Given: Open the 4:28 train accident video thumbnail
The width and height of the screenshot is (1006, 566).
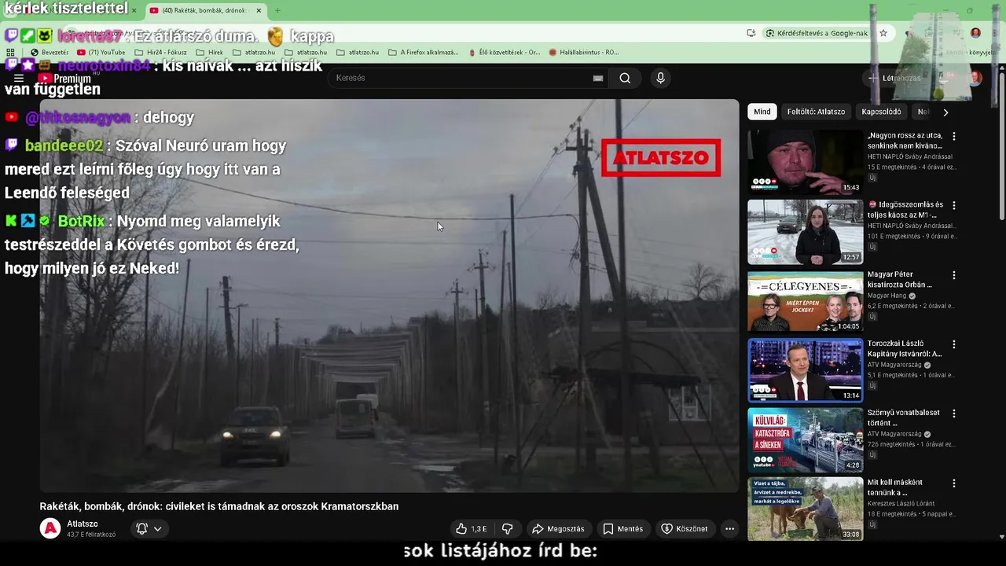Looking at the screenshot, I should 805,439.
